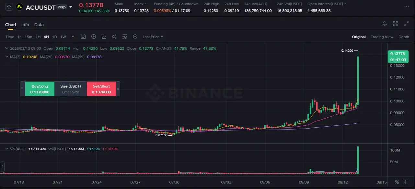Collapse the OHLC legend row chevron
Viewport: 415px width, 189px height.
click(7, 48)
